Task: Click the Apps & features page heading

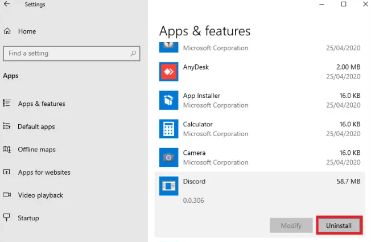Action: pyautogui.click(x=205, y=31)
